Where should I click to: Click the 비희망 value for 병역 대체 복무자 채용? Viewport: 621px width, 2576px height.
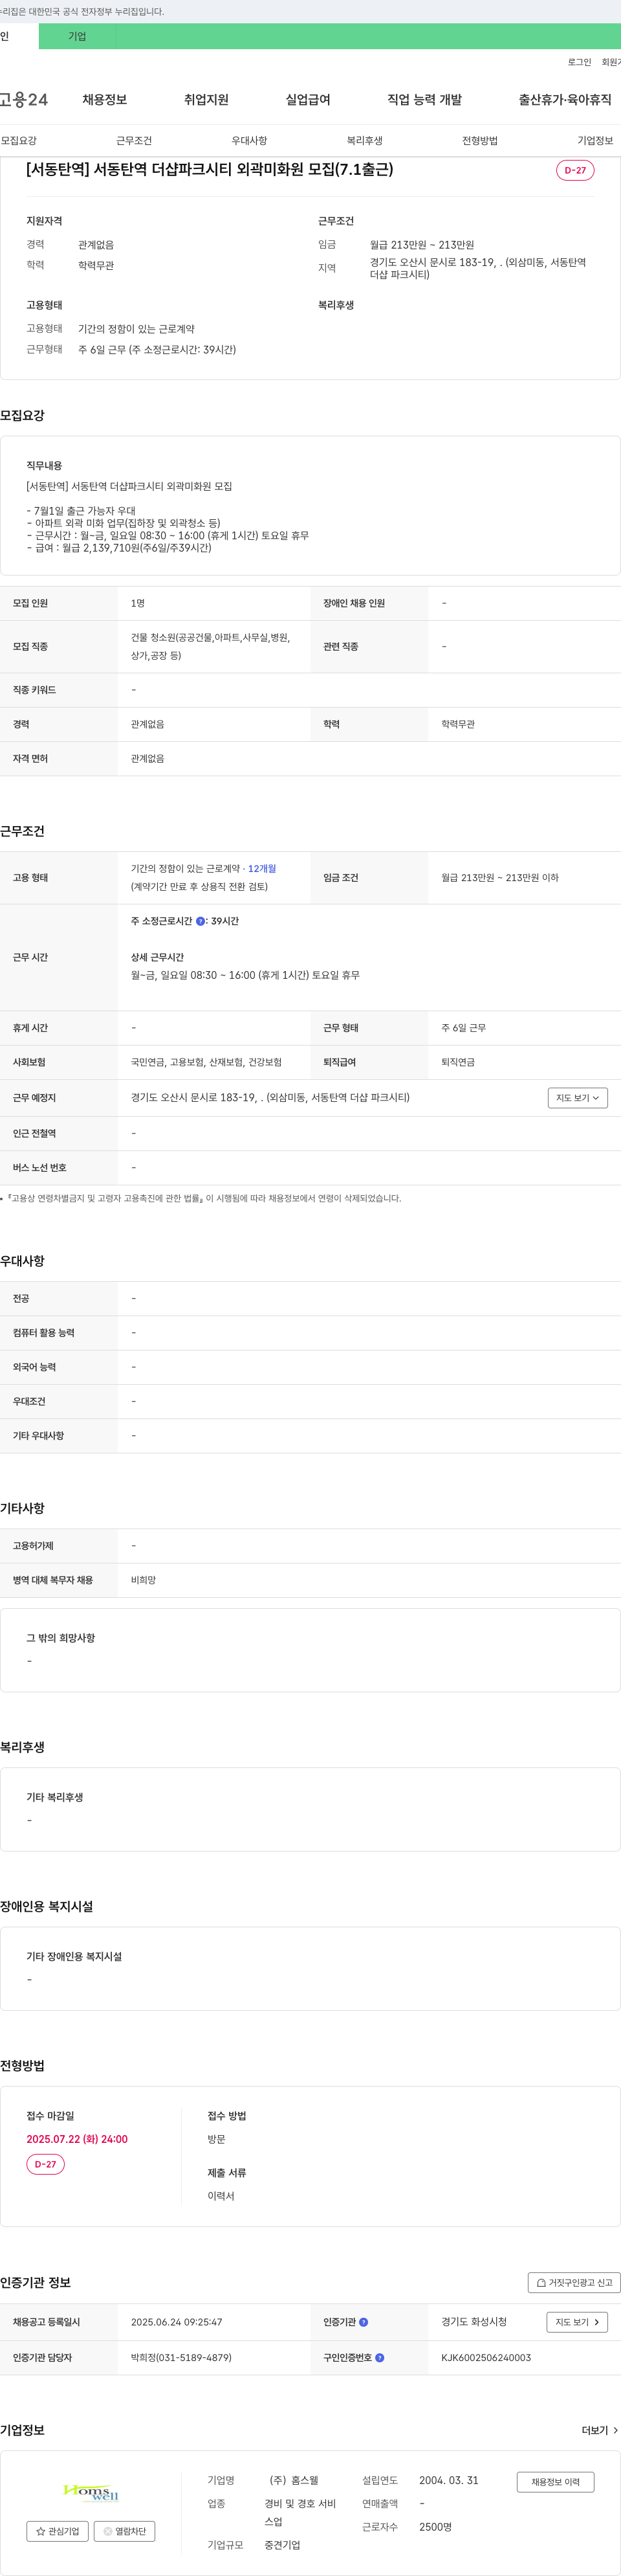click(x=144, y=1580)
